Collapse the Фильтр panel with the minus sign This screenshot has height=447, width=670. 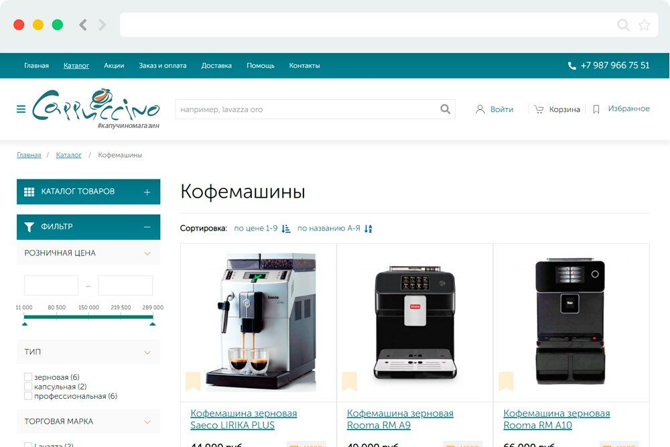coord(147,227)
